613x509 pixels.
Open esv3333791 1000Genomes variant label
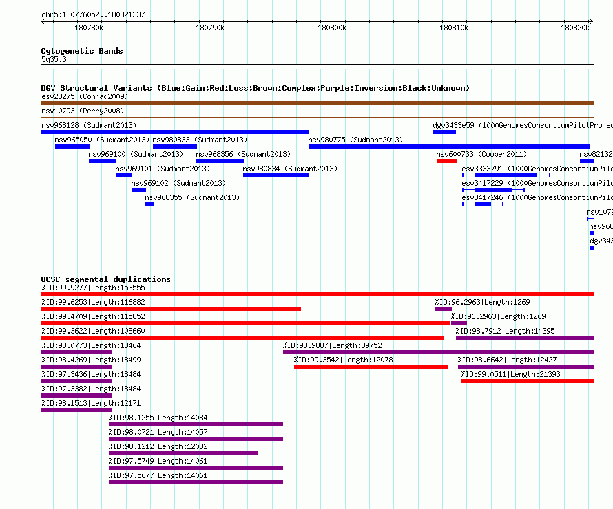click(x=537, y=169)
